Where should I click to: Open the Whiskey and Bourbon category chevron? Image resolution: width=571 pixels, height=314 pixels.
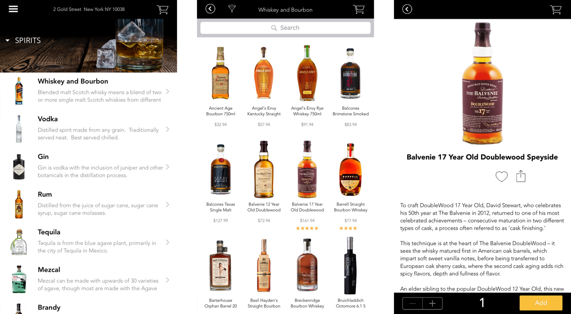pos(168,92)
